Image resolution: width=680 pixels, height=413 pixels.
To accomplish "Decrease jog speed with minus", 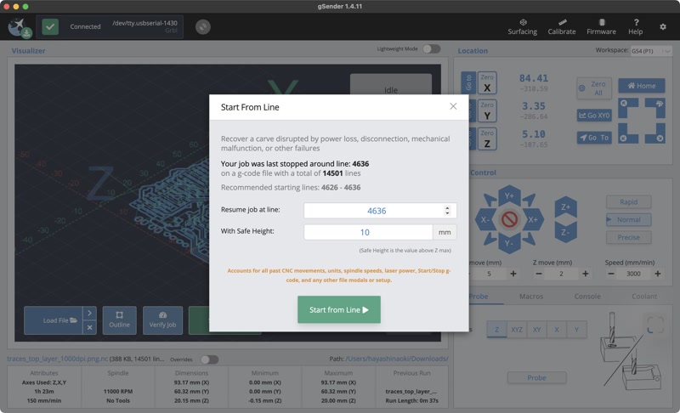I will tap(610, 274).
